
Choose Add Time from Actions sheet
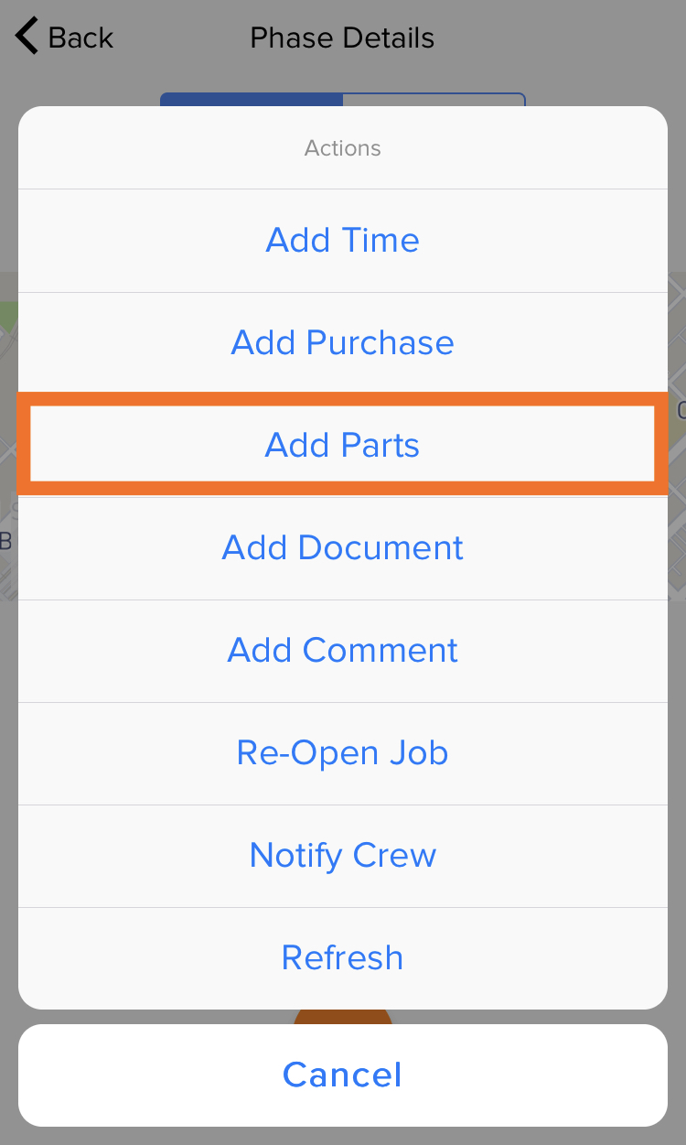(x=343, y=241)
